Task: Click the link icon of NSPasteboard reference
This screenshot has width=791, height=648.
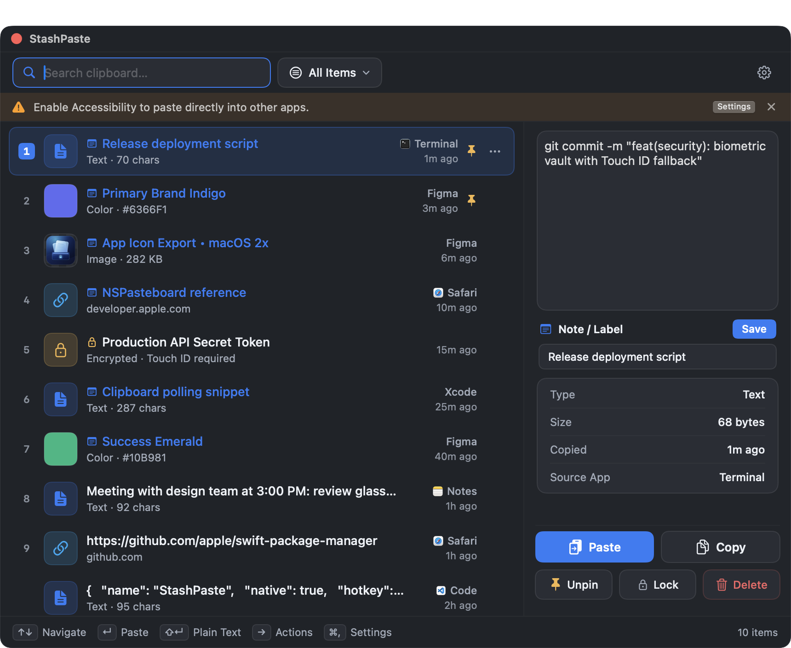Action: pyautogui.click(x=61, y=300)
